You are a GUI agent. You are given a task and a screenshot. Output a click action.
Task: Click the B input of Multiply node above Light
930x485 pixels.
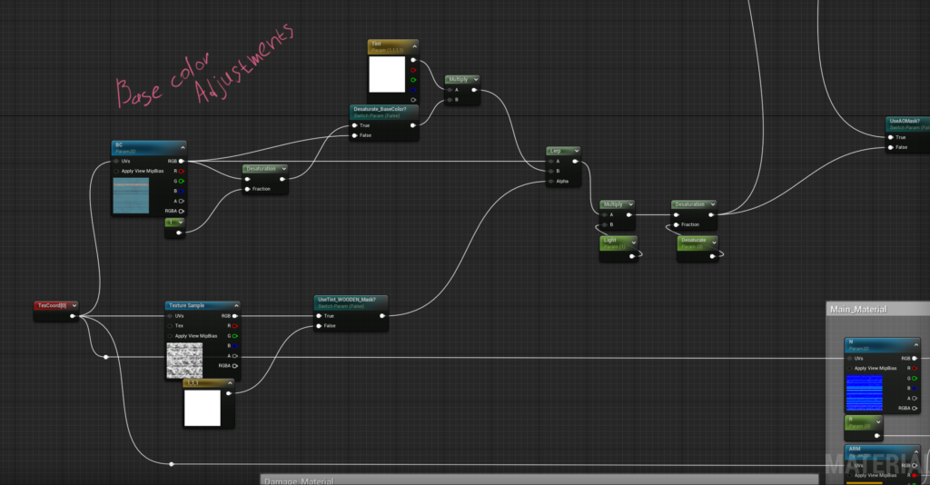pyautogui.click(x=604, y=224)
